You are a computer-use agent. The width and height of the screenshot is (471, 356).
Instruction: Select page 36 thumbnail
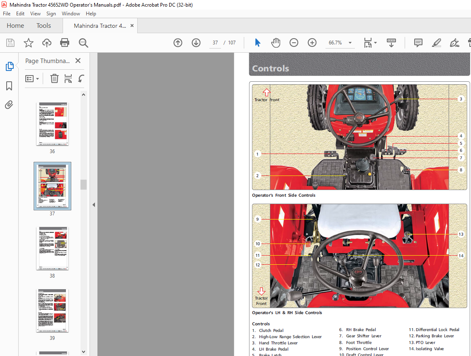(53, 124)
